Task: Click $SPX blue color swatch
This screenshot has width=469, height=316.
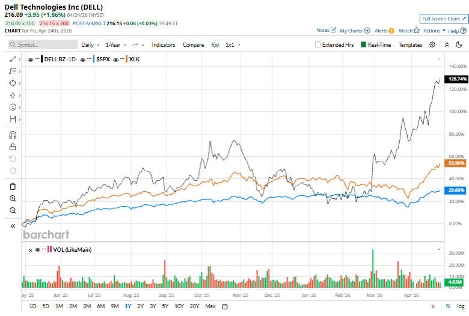Action: coord(94,59)
